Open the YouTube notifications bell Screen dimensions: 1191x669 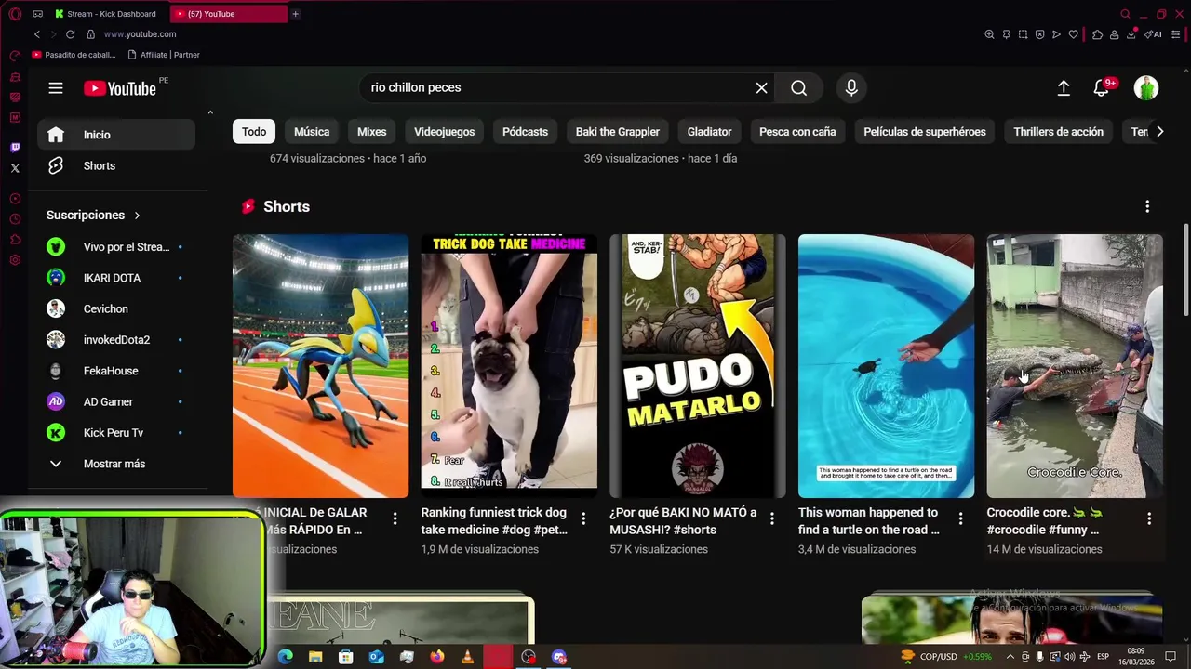pos(1103,87)
